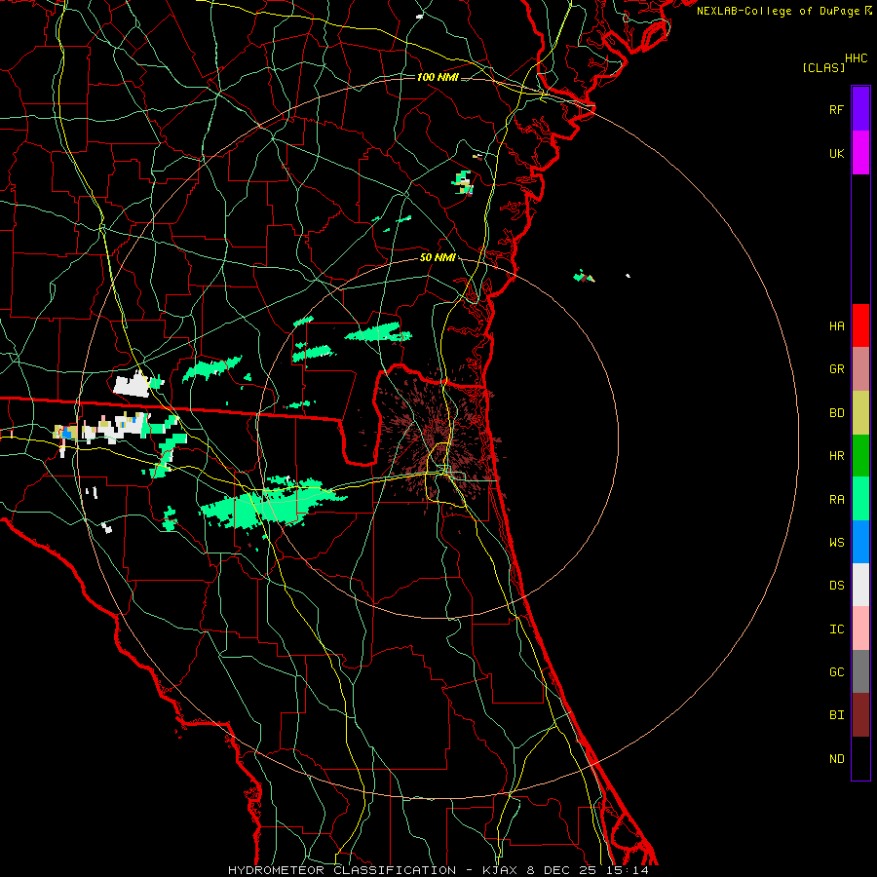Click the "GR" legend label
Viewport: 877px width, 877px height.
[x=836, y=369]
